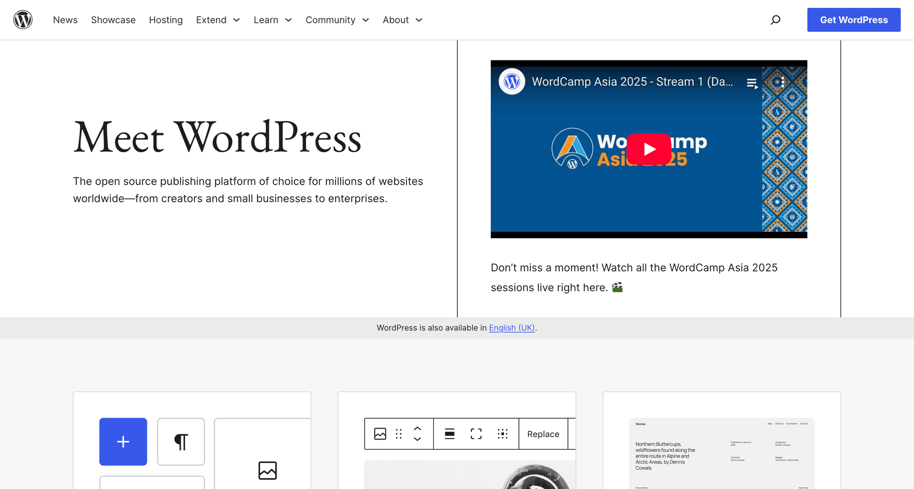Expand the Community submenu chevron

pyautogui.click(x=366, y=20)
